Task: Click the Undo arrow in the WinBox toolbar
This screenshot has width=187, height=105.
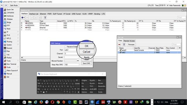Action: tap(2, 6)
